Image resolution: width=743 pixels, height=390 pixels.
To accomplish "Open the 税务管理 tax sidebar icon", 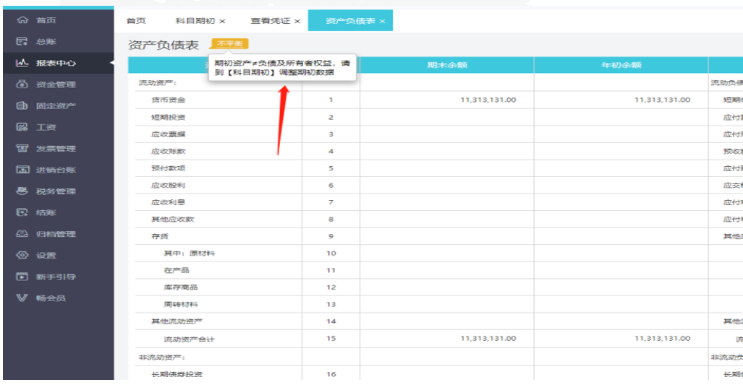I will tap(22, 191).
